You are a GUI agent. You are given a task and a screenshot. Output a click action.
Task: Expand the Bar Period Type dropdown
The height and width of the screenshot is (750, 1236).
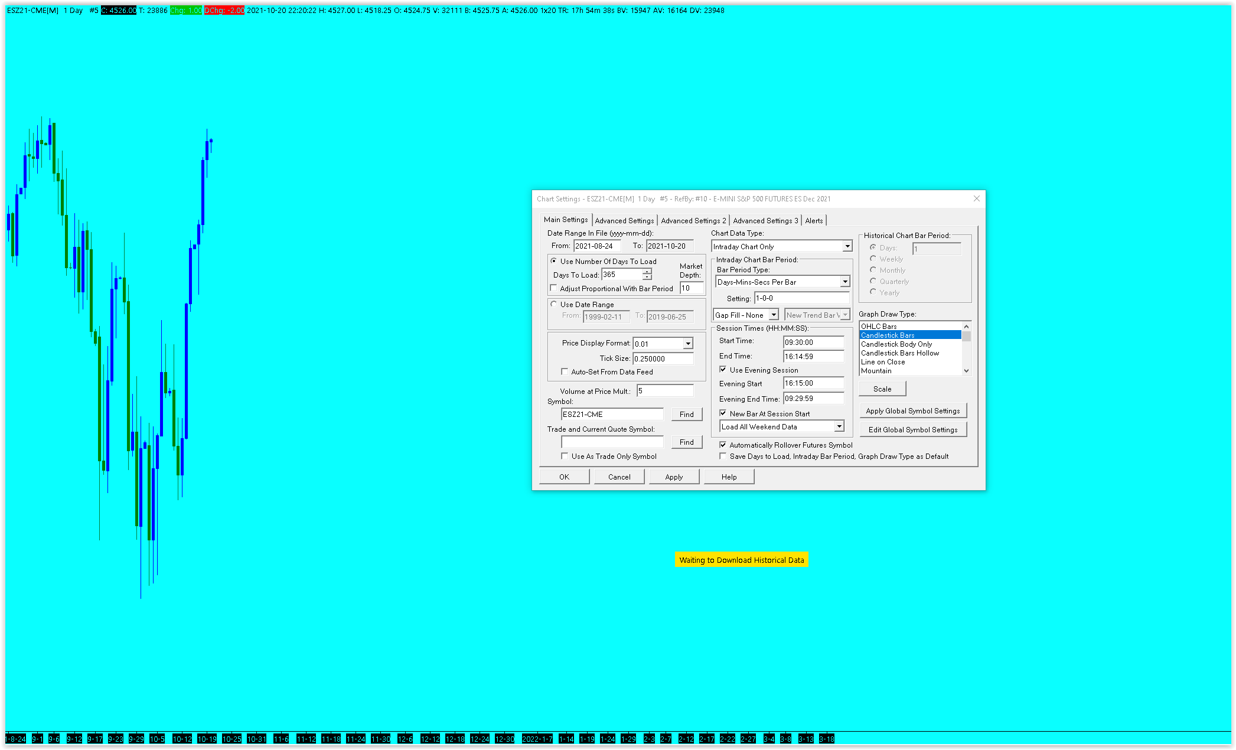pos(845,282)
